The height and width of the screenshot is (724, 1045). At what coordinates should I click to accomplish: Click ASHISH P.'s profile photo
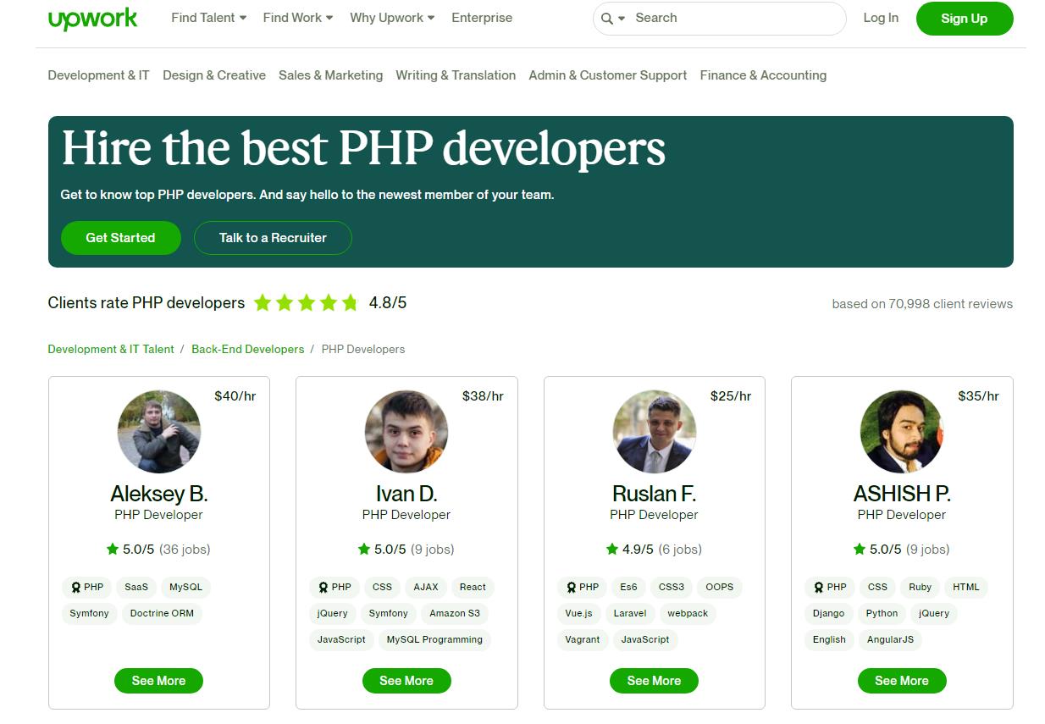pos(902,432)
